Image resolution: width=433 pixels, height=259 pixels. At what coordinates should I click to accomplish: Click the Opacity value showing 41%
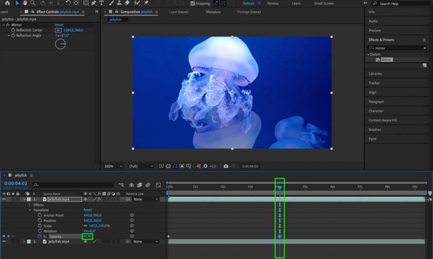point(88,236)
